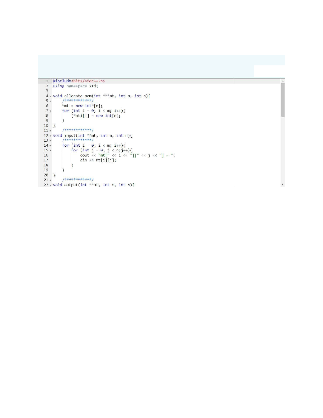This screenshot has height=418, width=323.
Task: Place cursor on the #include line
Action: pos(79,81)
